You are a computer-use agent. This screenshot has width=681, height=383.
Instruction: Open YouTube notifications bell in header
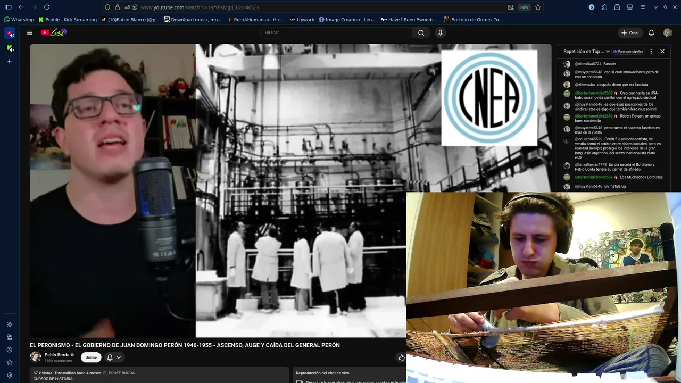651,32
